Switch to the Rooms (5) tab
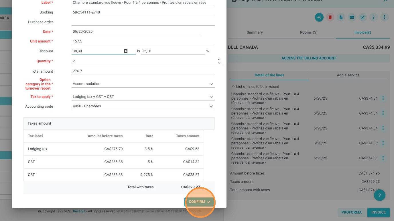The image size is (394, 221). click(309, 32)
